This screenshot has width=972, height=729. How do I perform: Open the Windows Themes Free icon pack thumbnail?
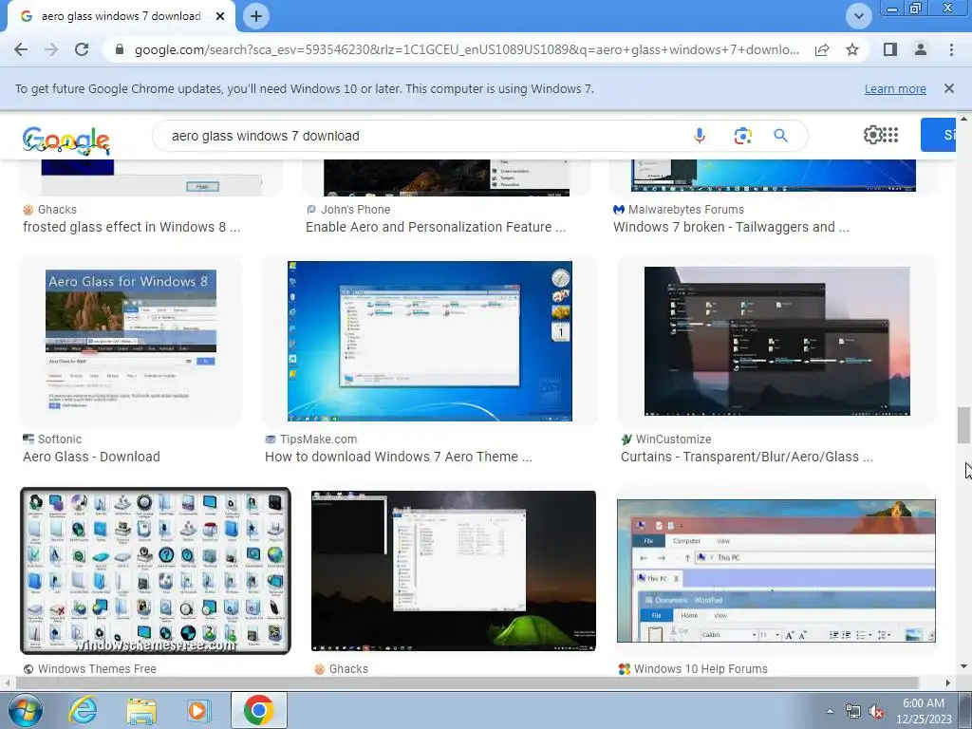(156, 570)
